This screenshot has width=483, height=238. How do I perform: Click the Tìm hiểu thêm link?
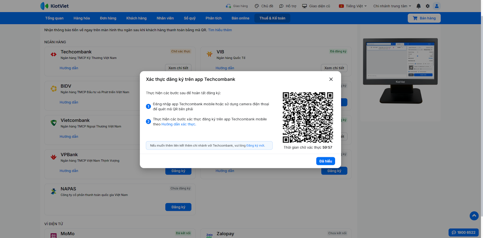(x=220, y=30)
